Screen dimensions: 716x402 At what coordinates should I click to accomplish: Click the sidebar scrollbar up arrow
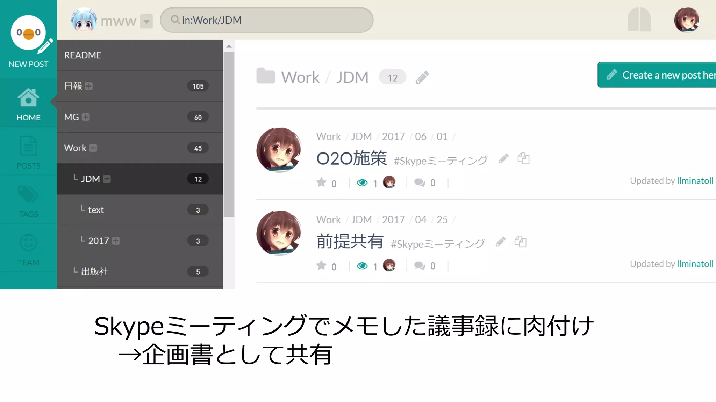pyautogui.click(x=229, y=46)
